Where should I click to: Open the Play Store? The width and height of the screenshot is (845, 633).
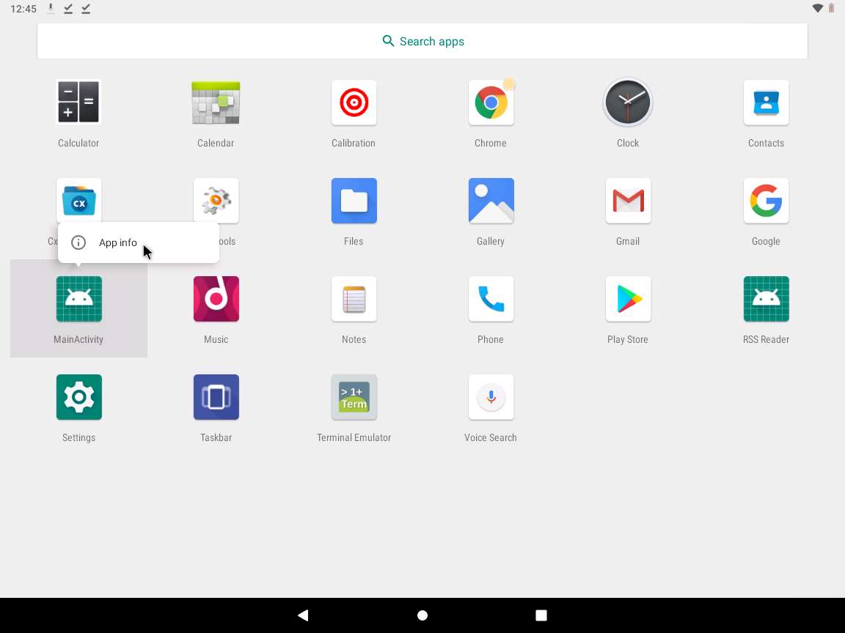pyautogui.click(x=628, y=299)
